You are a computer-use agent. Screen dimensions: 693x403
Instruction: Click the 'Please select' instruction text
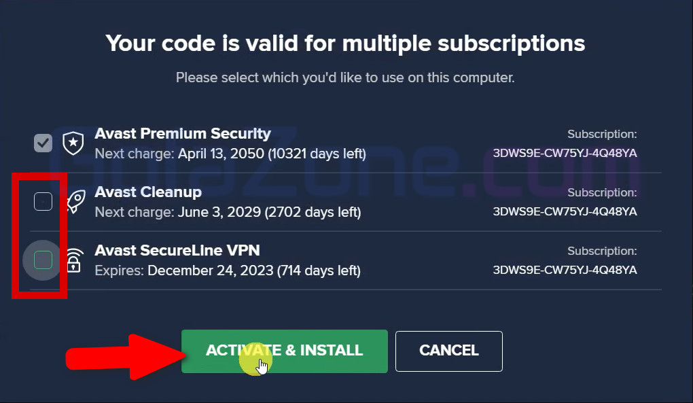(x=345, y=77)
